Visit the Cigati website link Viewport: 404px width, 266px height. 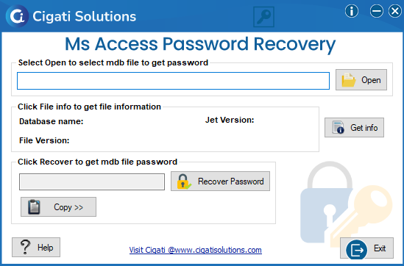(195, 250)
